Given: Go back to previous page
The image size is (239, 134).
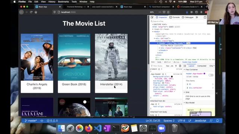Looking at the screenshot, I should point(22,12).
